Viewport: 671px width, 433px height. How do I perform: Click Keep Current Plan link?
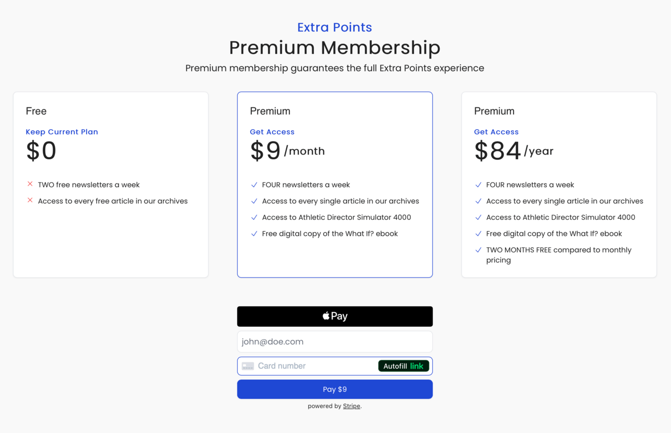tap(62, 132)
